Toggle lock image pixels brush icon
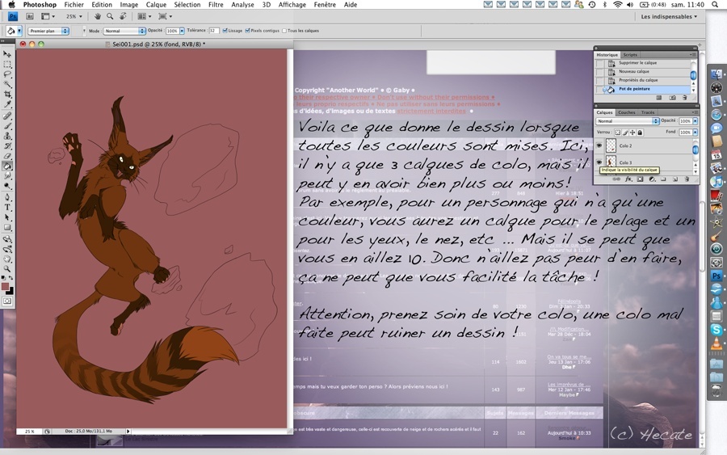Image resolution: width=727 pixels, height=455 pixels. pyautogui.click(x=625, y=133)
